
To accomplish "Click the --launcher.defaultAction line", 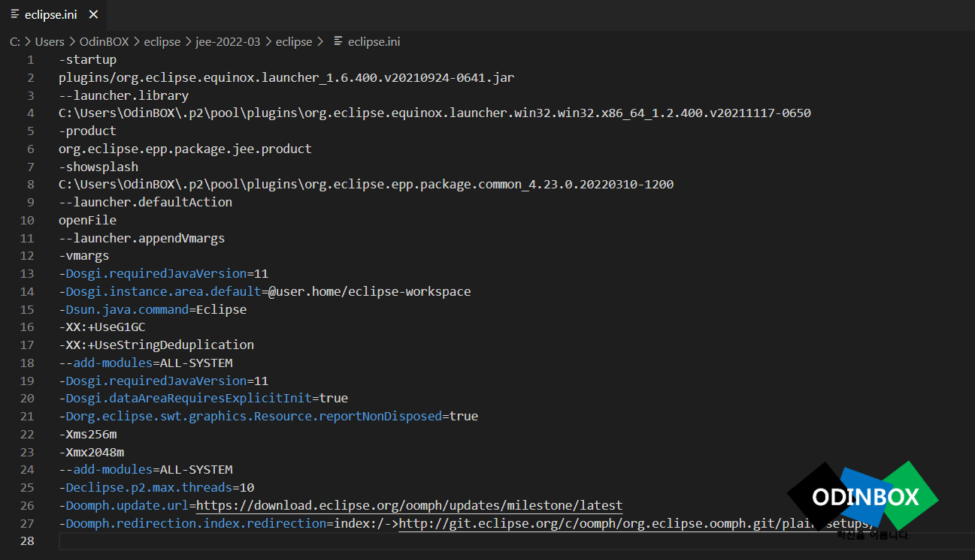I will click(x=145, y=203).
